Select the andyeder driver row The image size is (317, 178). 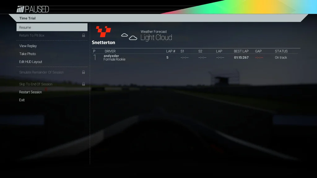tap(196, 57)
